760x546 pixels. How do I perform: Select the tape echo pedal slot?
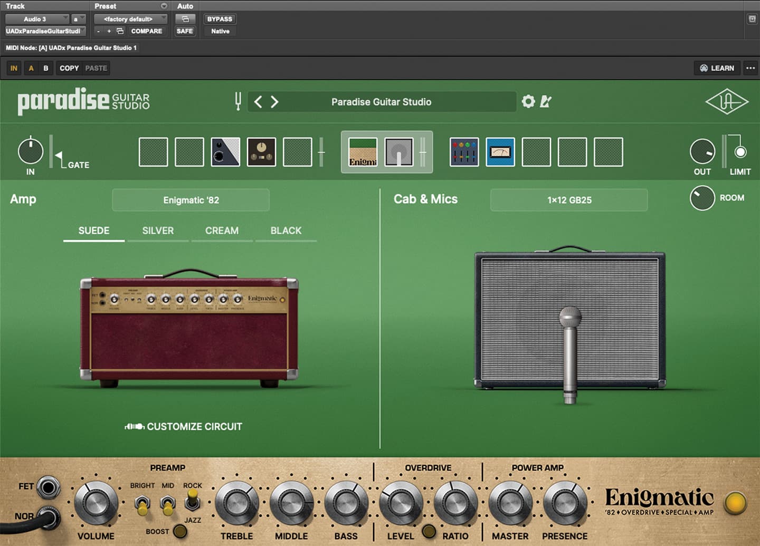[x=261, y=152]
